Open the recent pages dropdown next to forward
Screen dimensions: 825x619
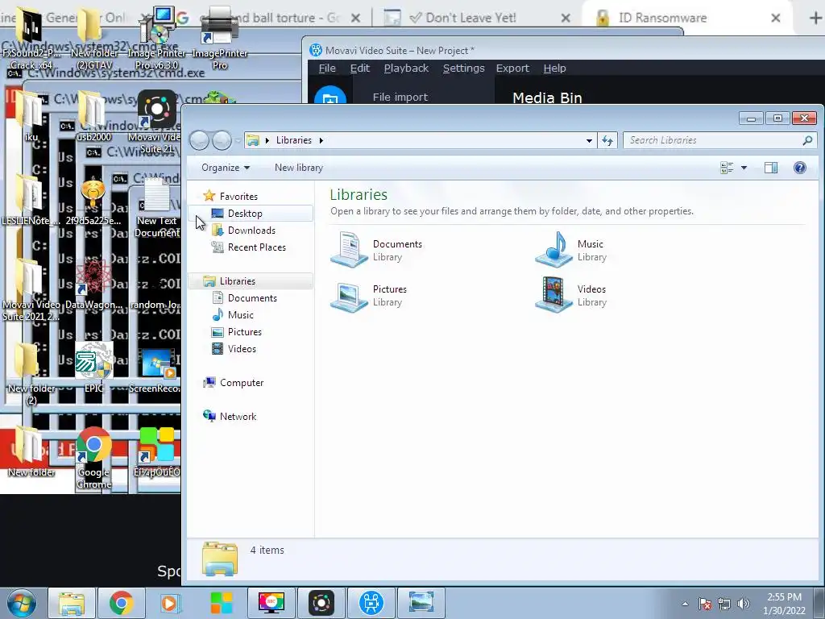238,140
